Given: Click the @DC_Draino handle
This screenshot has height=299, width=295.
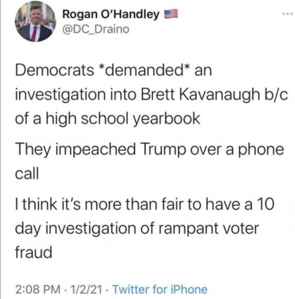Looking at the screenshot, I should 96,29.
